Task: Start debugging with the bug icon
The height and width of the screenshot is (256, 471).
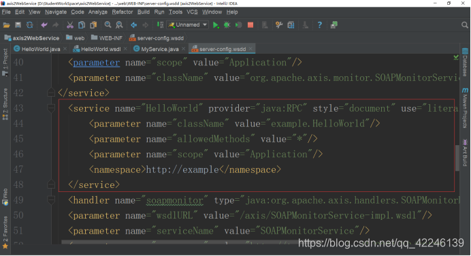Action: coord(227,25)
